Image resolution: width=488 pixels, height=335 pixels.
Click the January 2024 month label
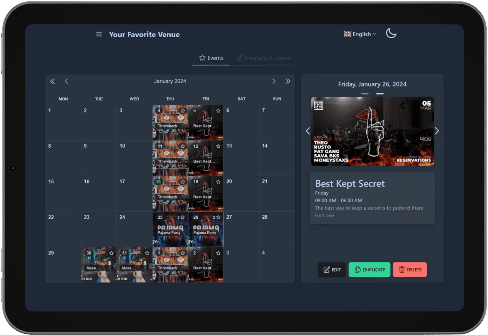tap(170, 81)
